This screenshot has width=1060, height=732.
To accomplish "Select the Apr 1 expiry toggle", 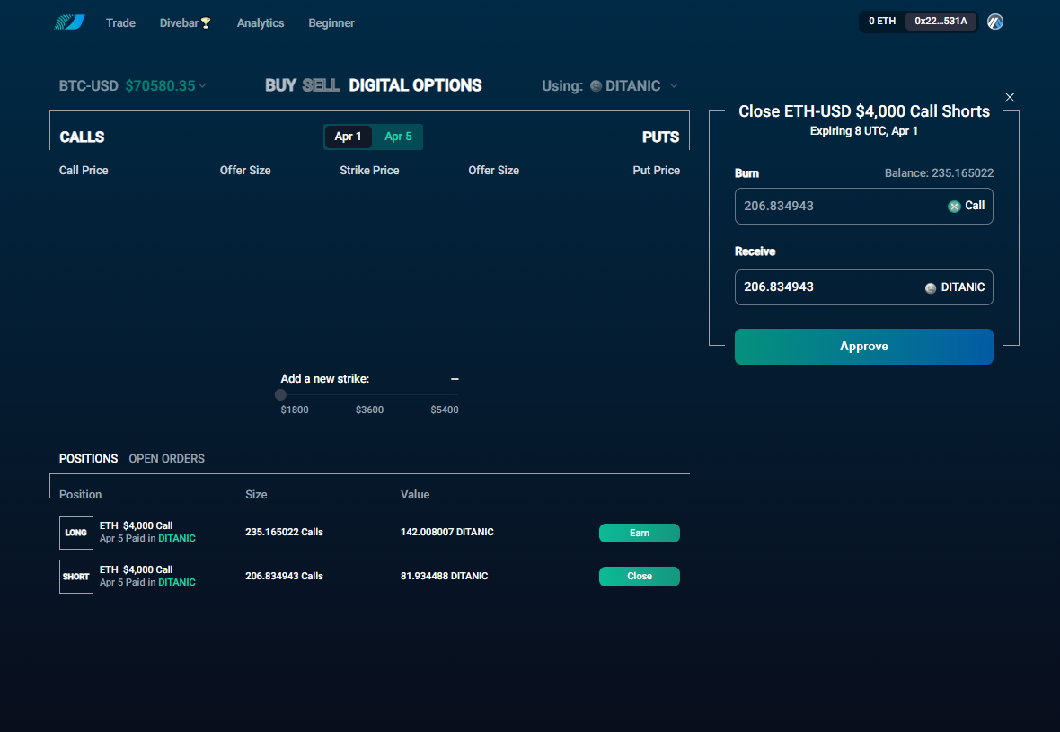I will (348, 137).
